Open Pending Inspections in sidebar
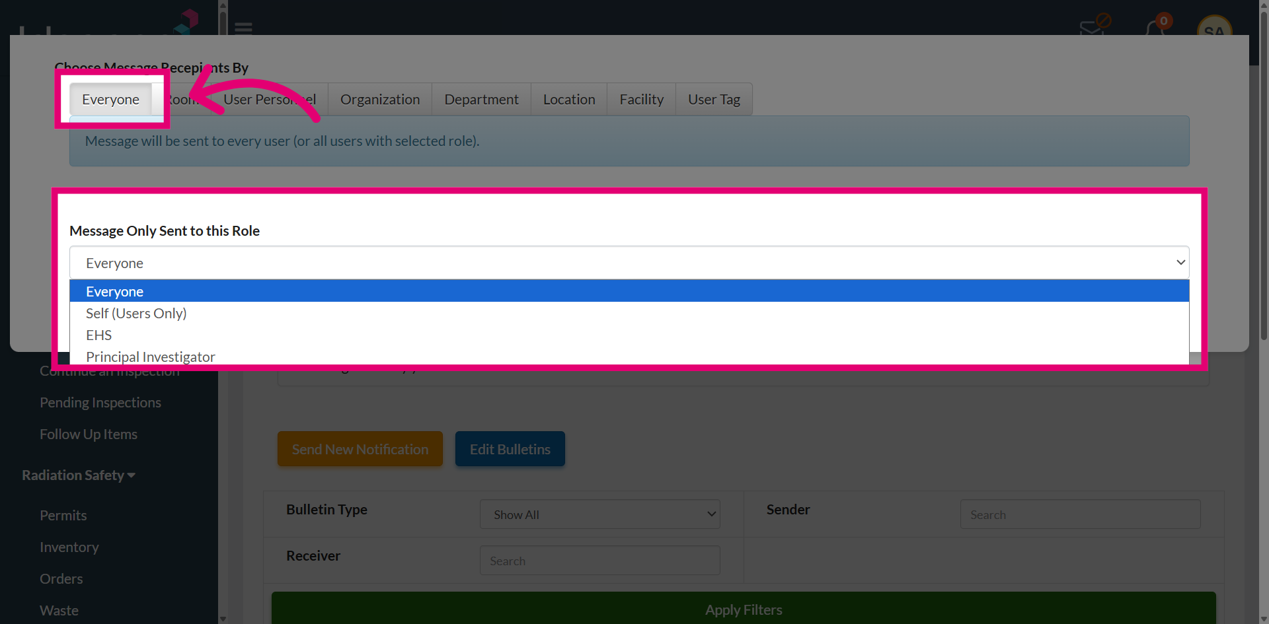Screen dimensions: 1269x624 pyautogui.click(x=100, y=402)
